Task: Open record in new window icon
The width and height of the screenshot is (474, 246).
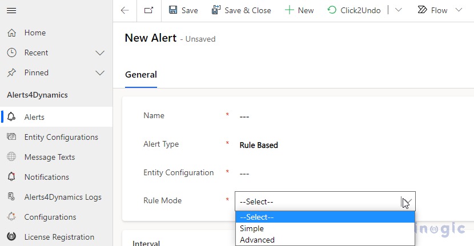Action: pos(148,11)
